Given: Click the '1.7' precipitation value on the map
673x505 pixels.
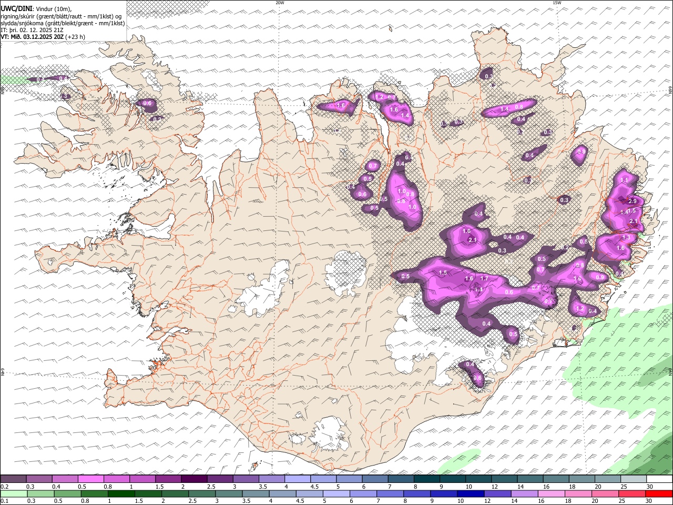Looking at the screenshot, I should click(x=484, y=278).
